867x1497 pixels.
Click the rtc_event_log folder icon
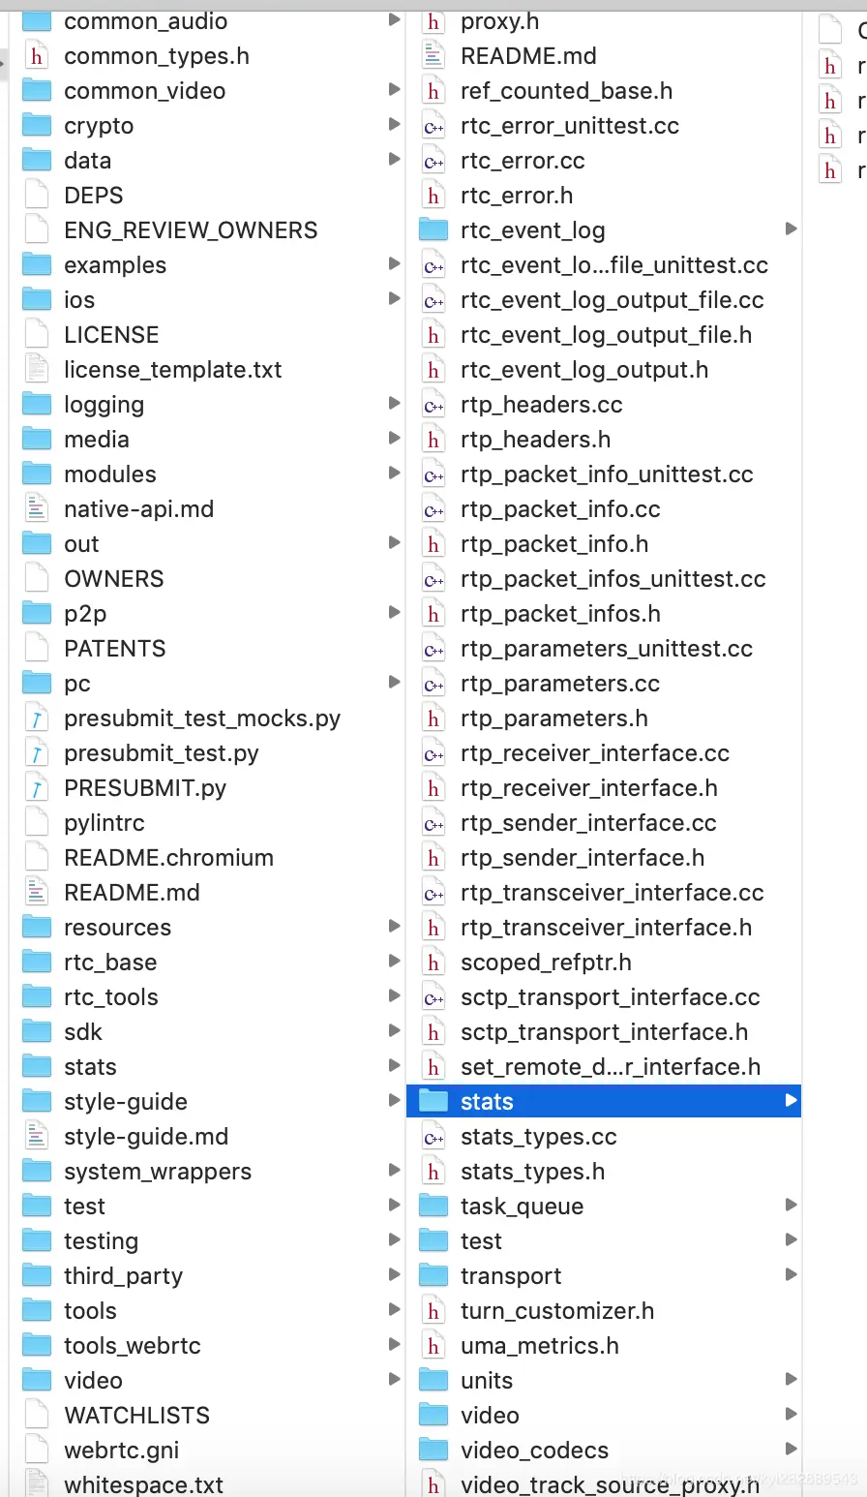[433, 230]
